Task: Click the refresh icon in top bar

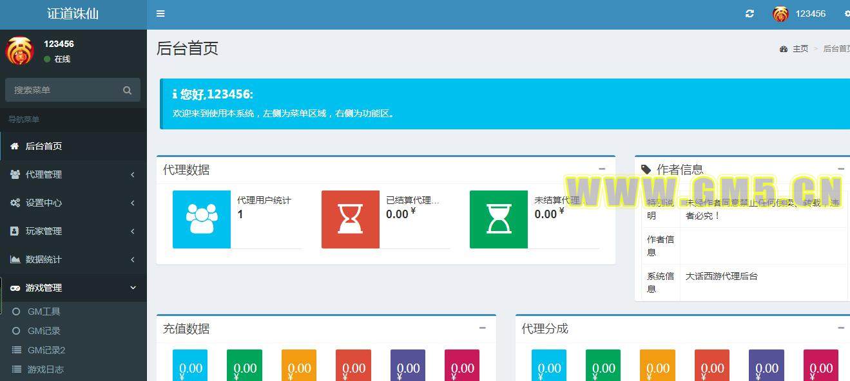Action: [749, 14]
